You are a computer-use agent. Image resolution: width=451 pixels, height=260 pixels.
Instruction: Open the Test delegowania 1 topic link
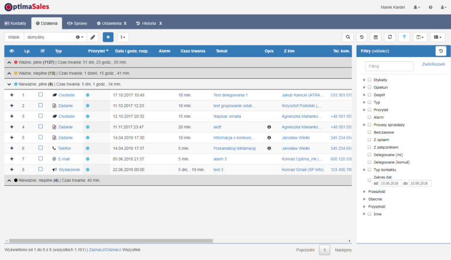click(x=230, y=95)
